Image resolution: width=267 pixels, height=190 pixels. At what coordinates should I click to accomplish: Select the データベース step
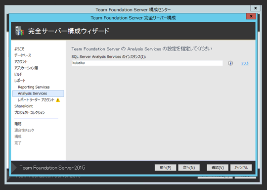pyautogui.click(x=23, y=55)
